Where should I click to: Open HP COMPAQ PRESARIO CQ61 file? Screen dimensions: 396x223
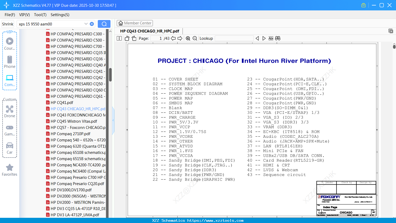point(75,96)
